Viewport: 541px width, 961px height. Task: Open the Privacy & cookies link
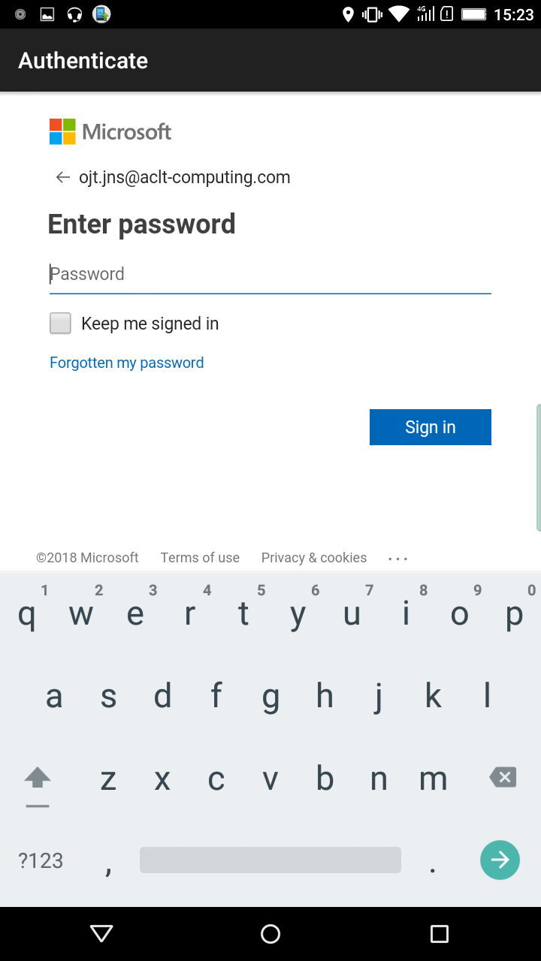click(314, 558)
